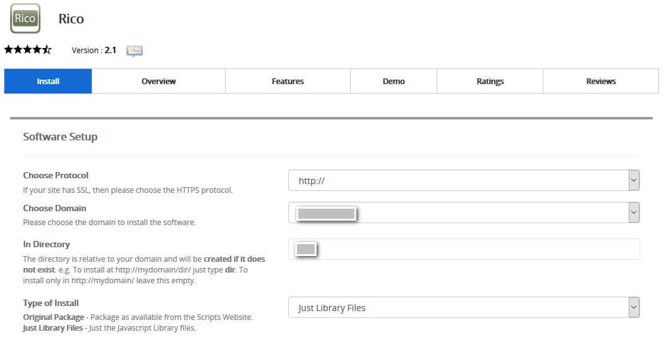Click the Software Setup heading
The width and height of the screenshot is (666, 337).
[60, 137]
